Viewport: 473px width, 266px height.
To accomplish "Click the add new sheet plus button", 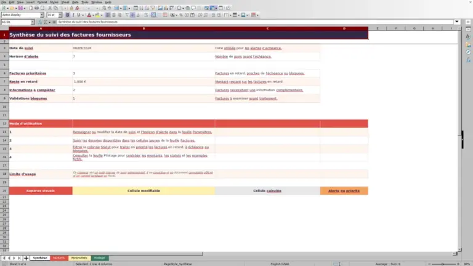I will (x=26, y=258).
